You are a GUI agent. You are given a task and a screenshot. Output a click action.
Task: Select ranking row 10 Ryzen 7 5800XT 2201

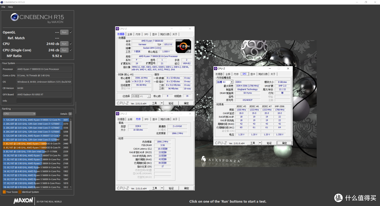[x=36, y=156]
